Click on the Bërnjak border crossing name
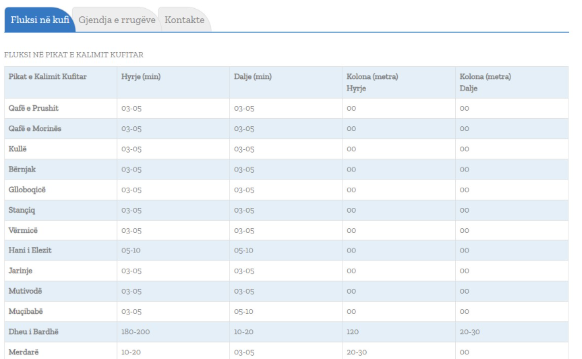 coord(22,169)
